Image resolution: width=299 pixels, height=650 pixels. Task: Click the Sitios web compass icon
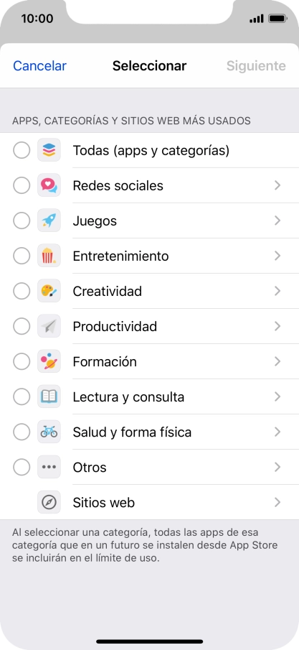(49, 503)
